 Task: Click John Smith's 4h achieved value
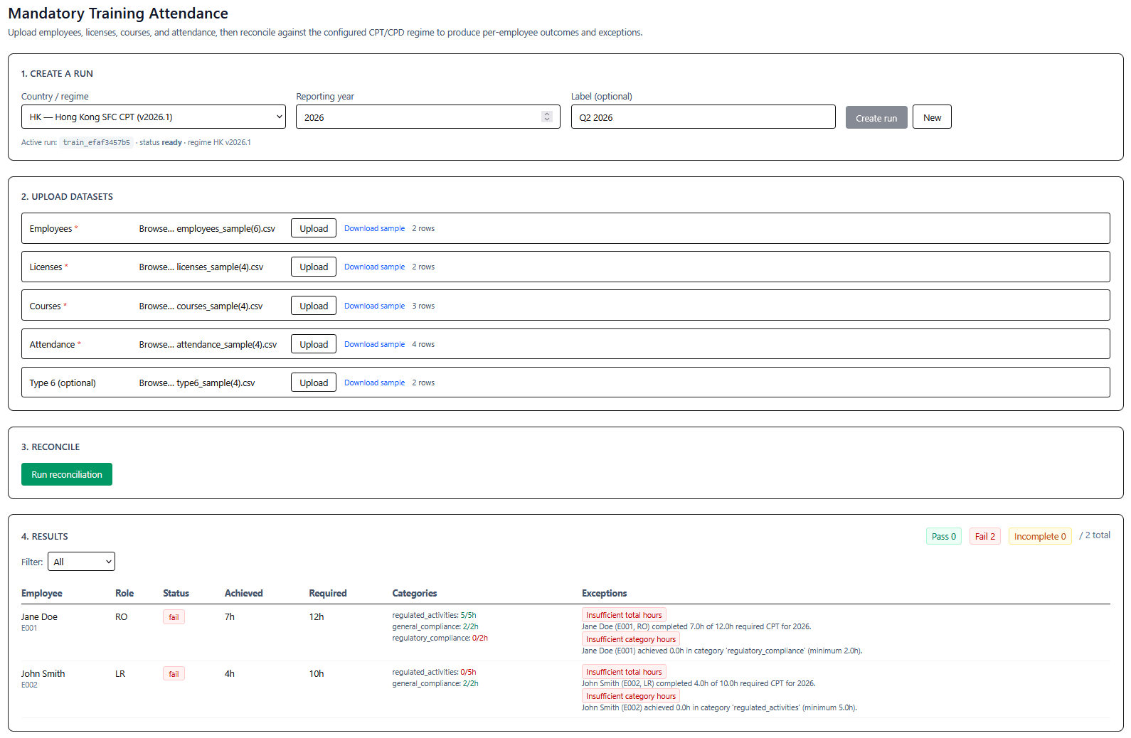tap(230, 674)
